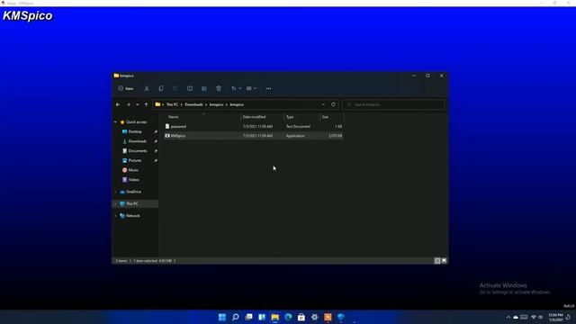Open the volume tray icon
576x324 pixels.
(x=540, y=318)
